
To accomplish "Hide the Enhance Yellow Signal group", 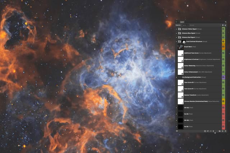I will [x=223, y=29].
